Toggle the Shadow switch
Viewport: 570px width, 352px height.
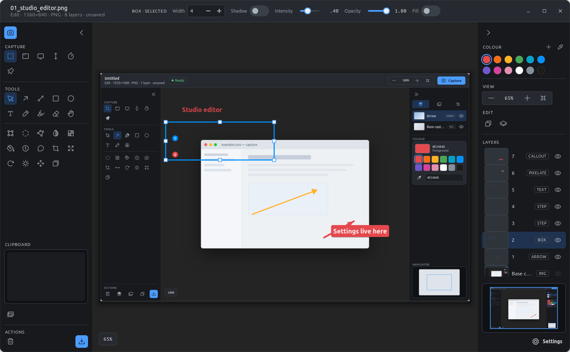tap(259, 11)
